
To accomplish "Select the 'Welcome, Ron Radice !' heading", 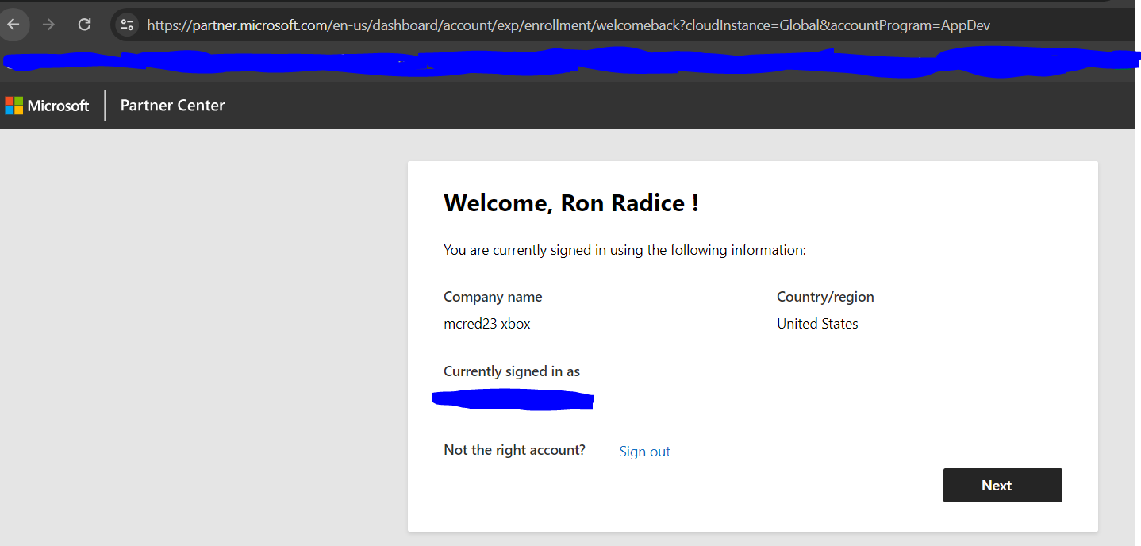I will point(571,203).
